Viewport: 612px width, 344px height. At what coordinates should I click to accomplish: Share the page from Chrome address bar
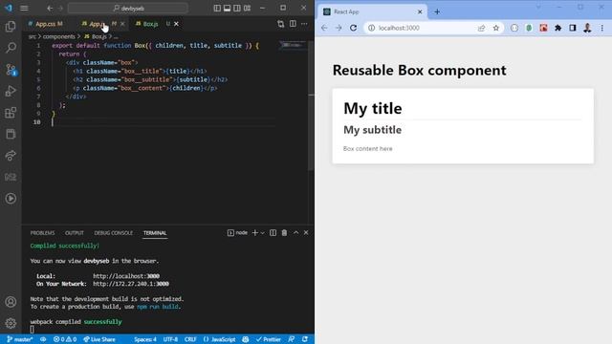tap(481, 28)
